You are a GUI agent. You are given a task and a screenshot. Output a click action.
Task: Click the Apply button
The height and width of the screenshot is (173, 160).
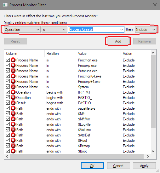[144, 166]
